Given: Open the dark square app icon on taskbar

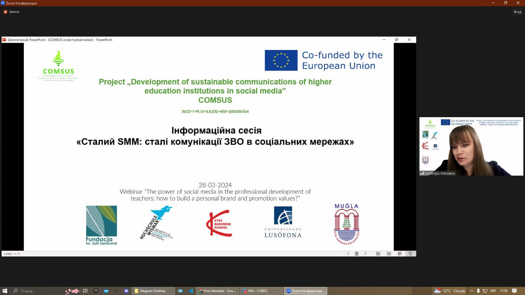Looking at the screenshot, I should pos(96,291).
